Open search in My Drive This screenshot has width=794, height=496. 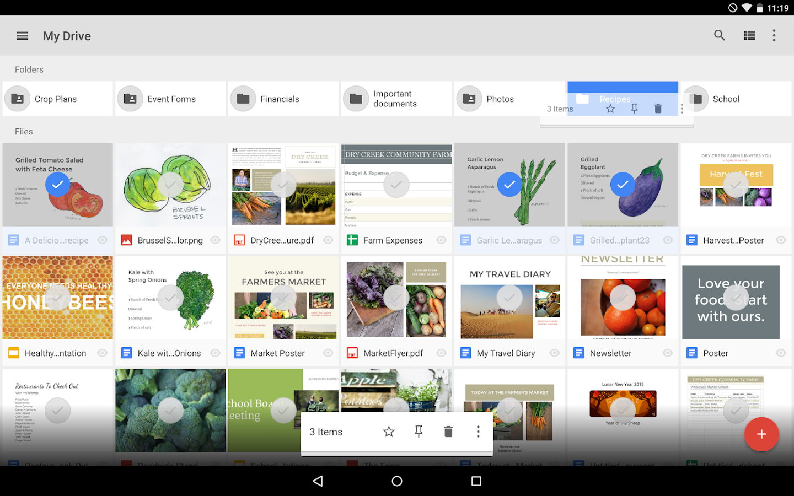tap(720, 35)
